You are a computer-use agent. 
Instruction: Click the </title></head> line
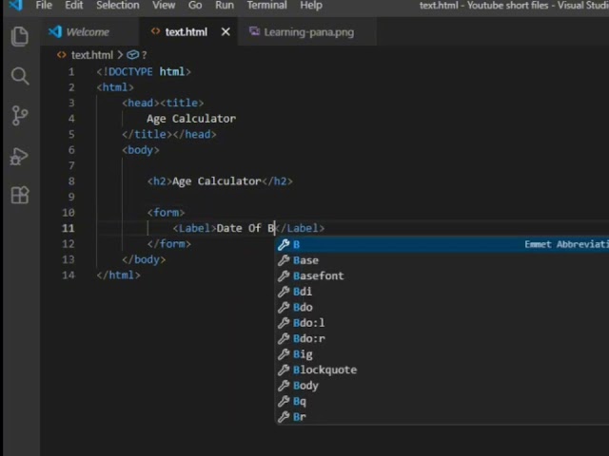coord(169,134)
